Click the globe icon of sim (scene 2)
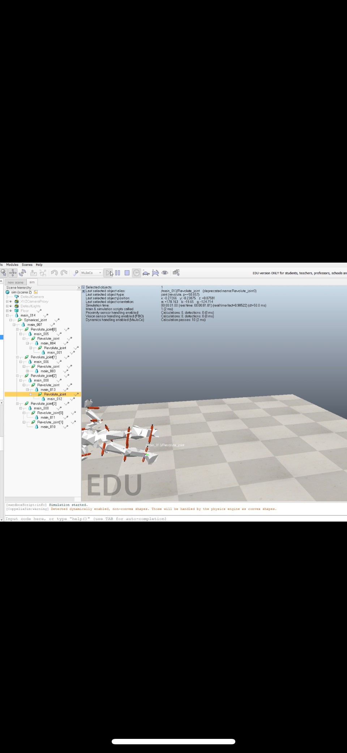The image size is (347, 753). 8,292
